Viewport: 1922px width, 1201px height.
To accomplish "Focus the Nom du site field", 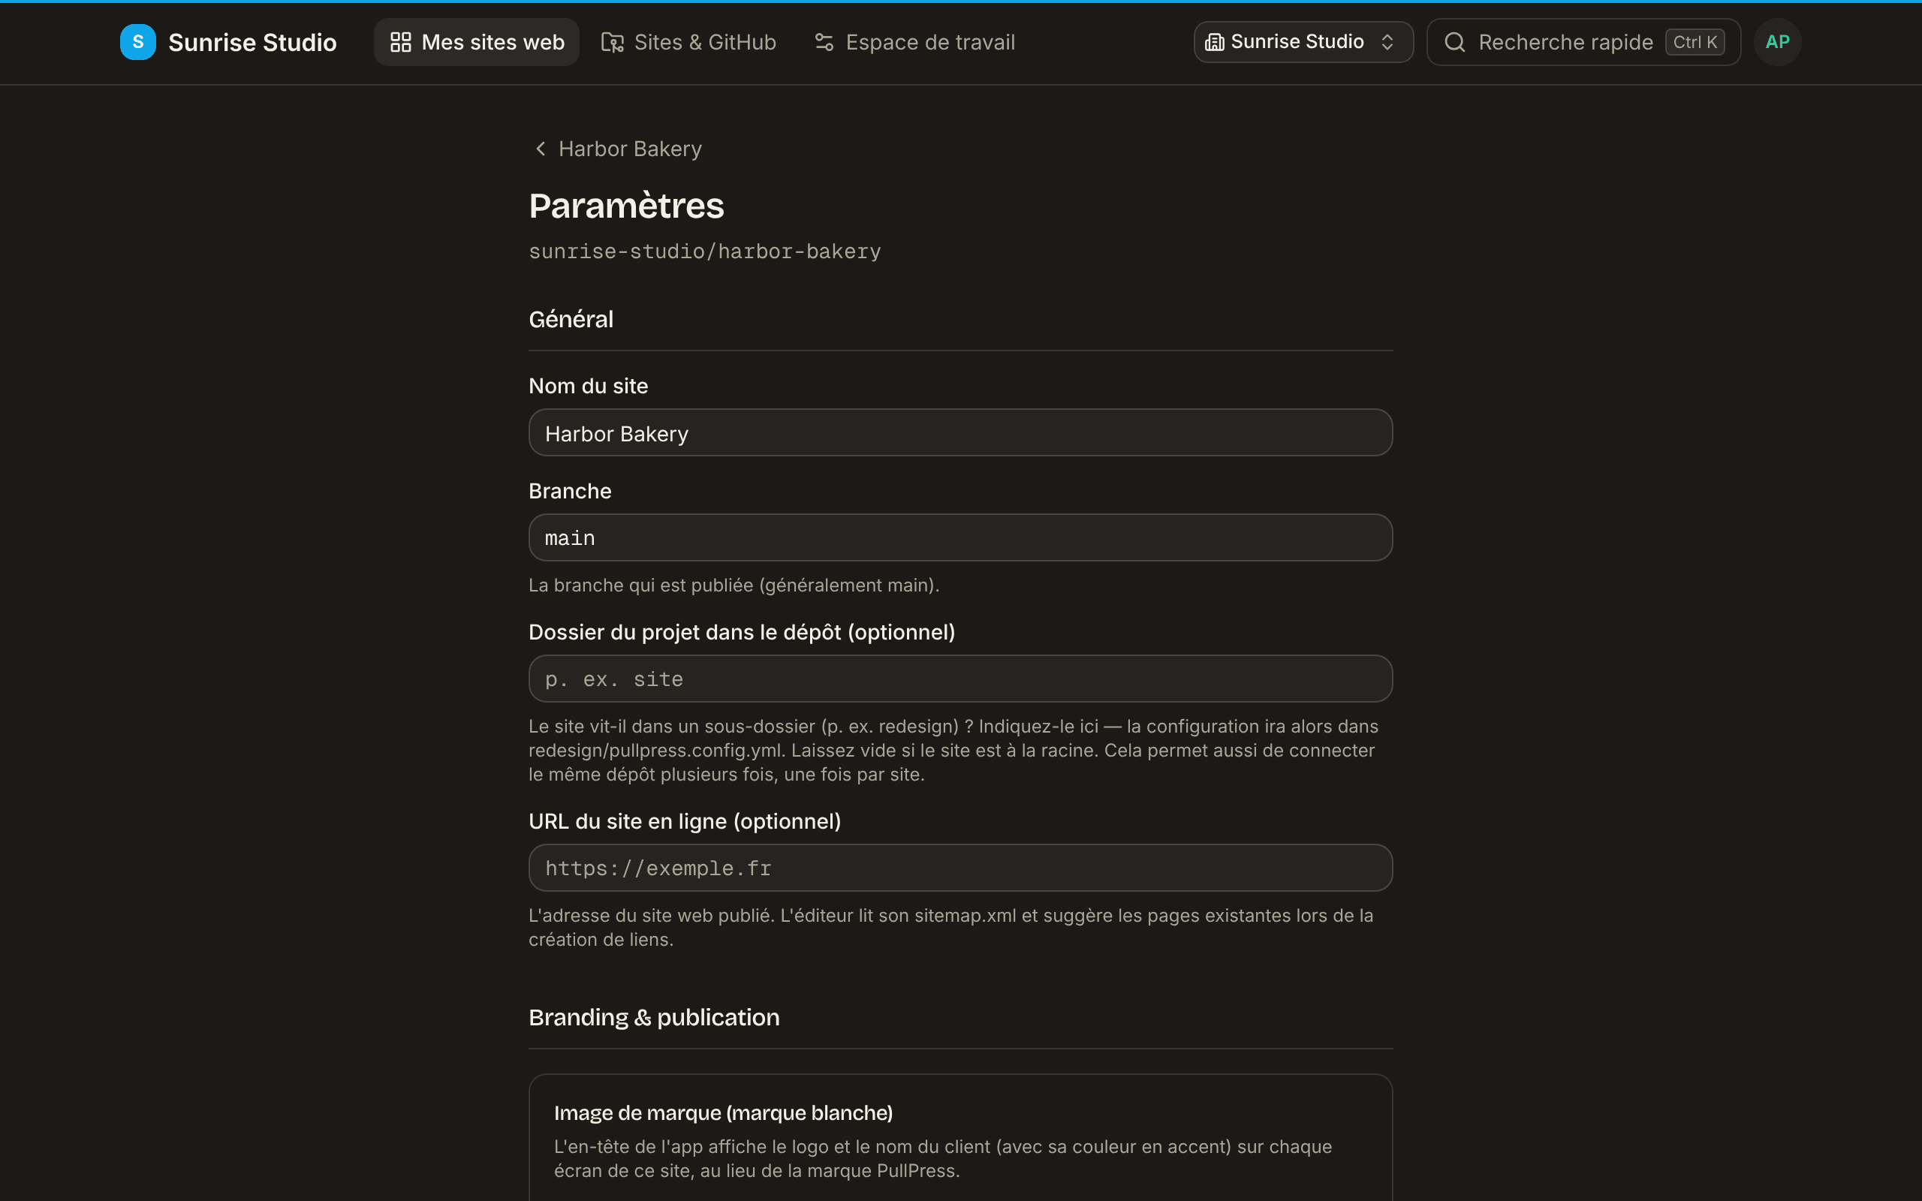I will point(960,433).
